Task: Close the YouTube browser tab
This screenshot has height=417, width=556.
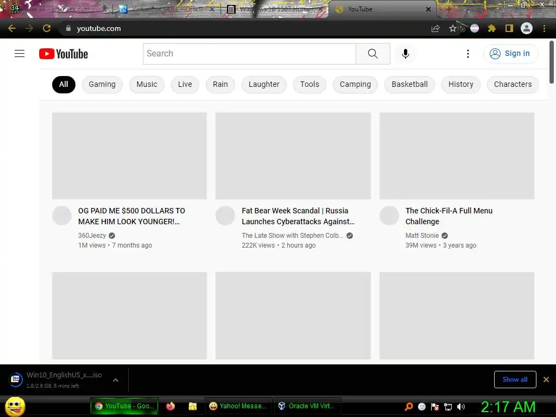Action: 428,9
